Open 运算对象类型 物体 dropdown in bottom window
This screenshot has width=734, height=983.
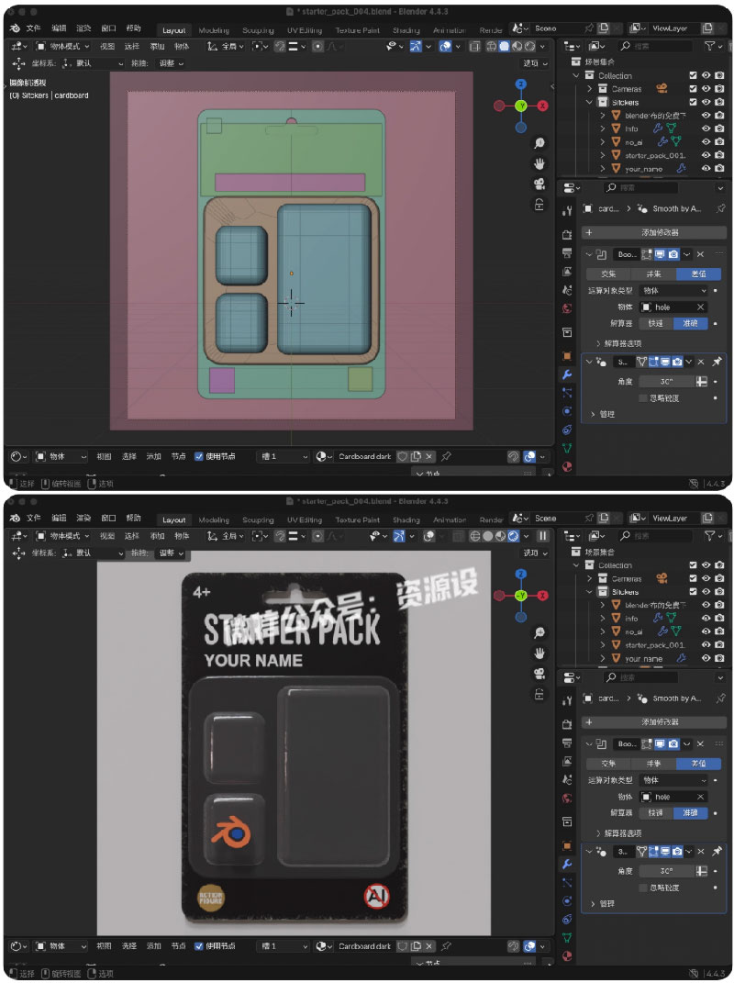point(673,780)
